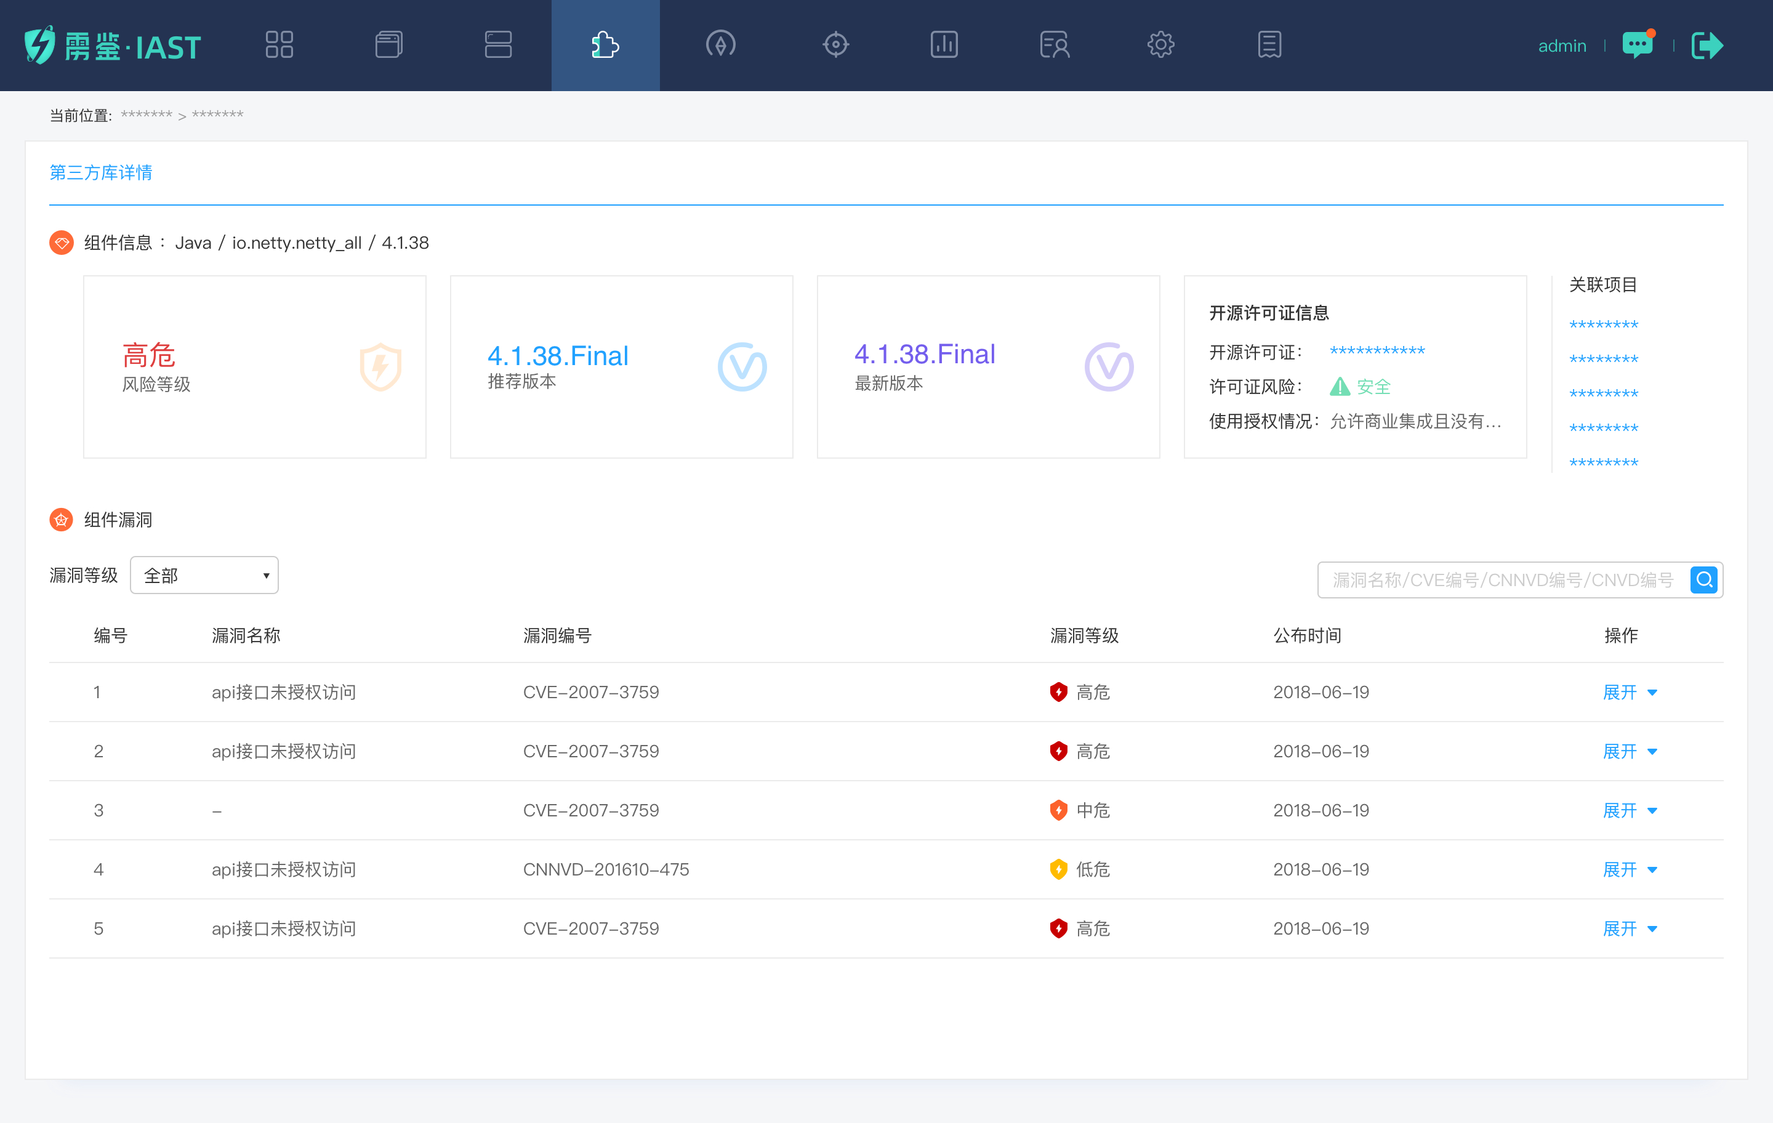Click the 高危 shield icon in row 5
The image size is (1773, 1123).
(x=1058, y=928)
